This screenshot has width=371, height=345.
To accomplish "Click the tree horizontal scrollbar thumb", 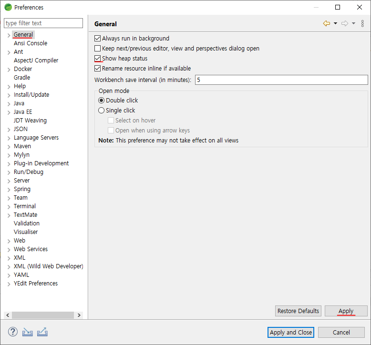I will 43,315.
